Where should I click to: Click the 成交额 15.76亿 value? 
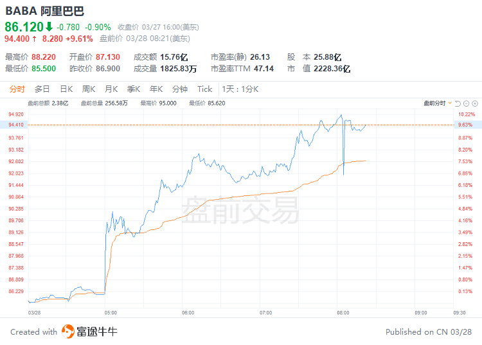coord(174,57)
